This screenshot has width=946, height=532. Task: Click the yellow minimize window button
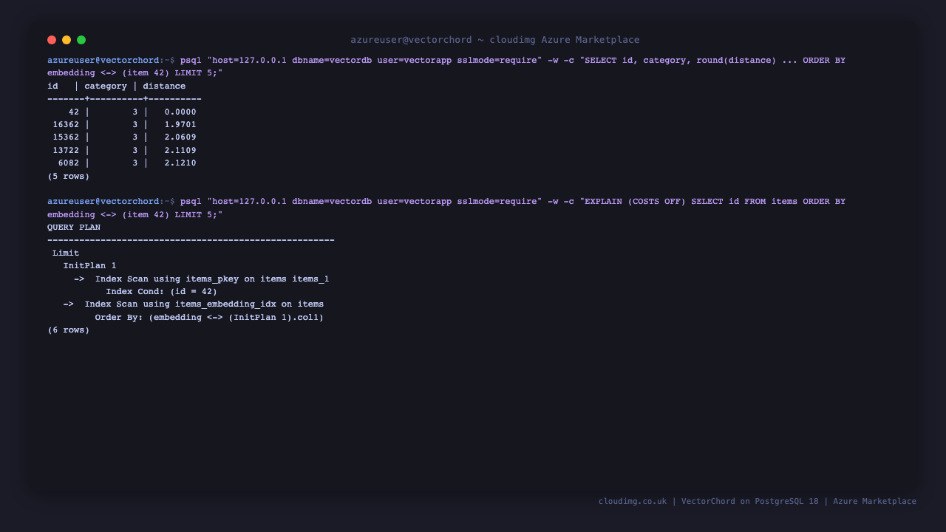coord(67,40)
